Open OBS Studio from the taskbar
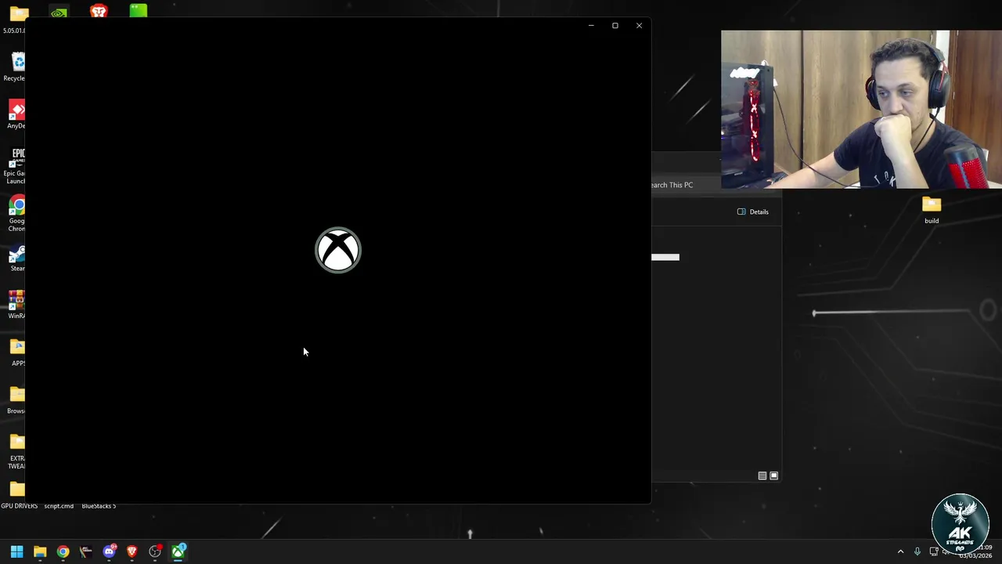This screenshot has width=1002, height=564. pos(155,552)
